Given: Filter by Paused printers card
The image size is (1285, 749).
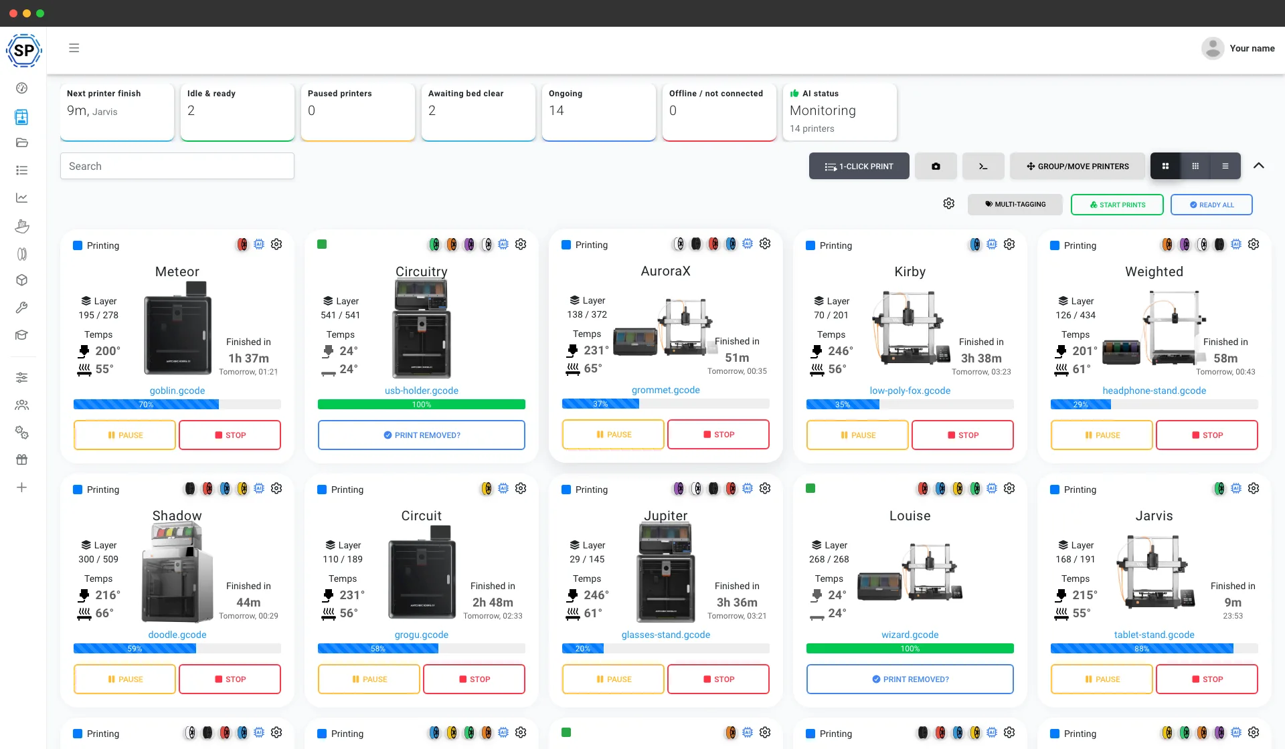Looking at the screenshot, I should pos(358,112).
